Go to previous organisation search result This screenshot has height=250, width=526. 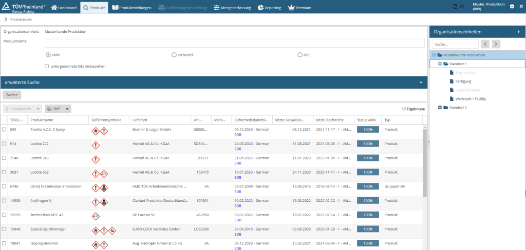(x=485, y=45)
